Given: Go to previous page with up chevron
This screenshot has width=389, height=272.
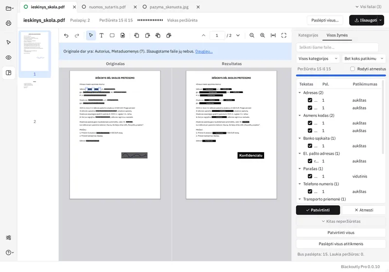Looking at the screenshot, I should coord(203,36).
